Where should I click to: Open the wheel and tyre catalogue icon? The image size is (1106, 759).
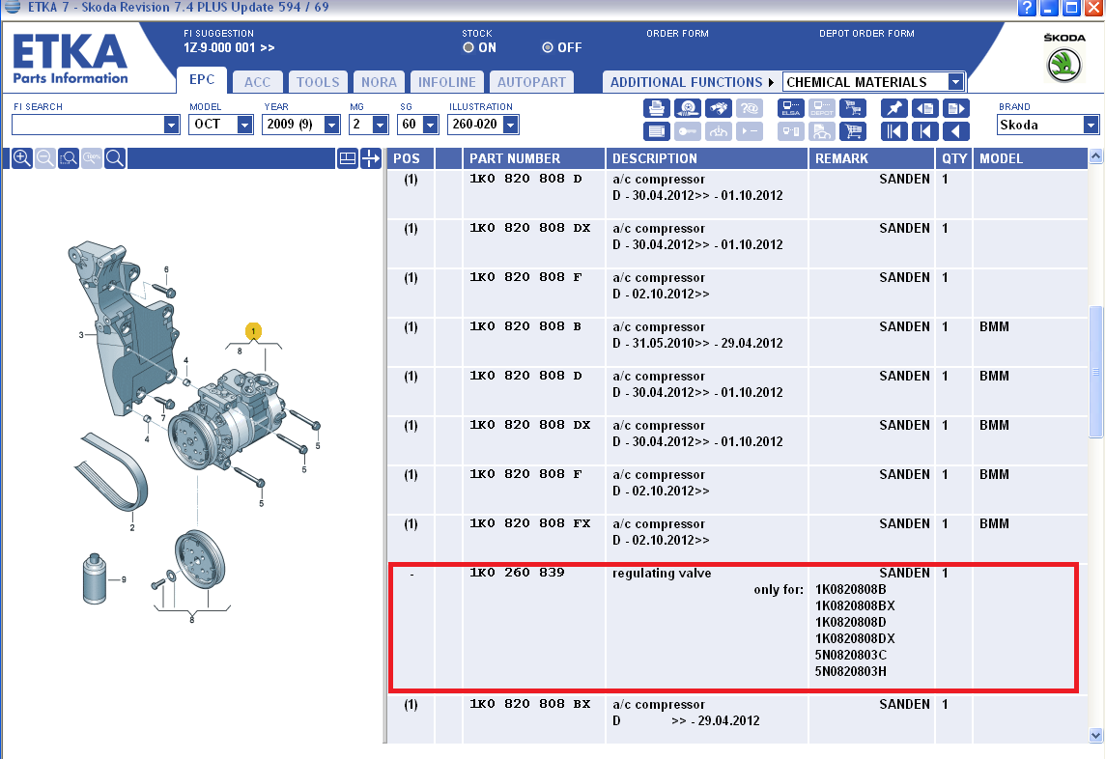coord(688,108)
